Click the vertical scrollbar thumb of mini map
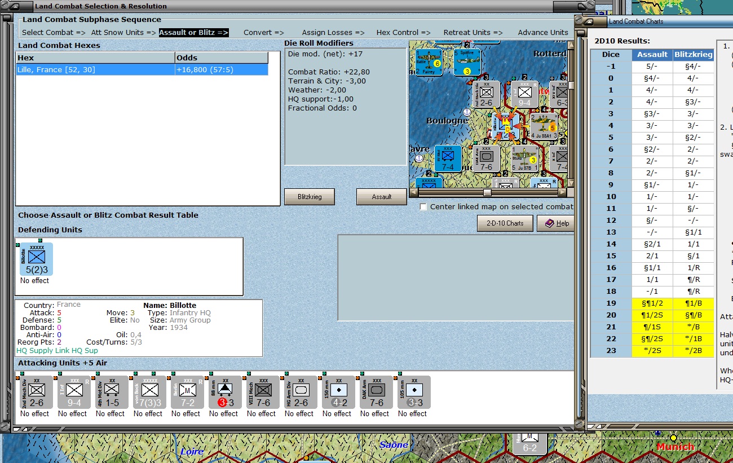This screenshot has width=733, height=463. [571, 86]
